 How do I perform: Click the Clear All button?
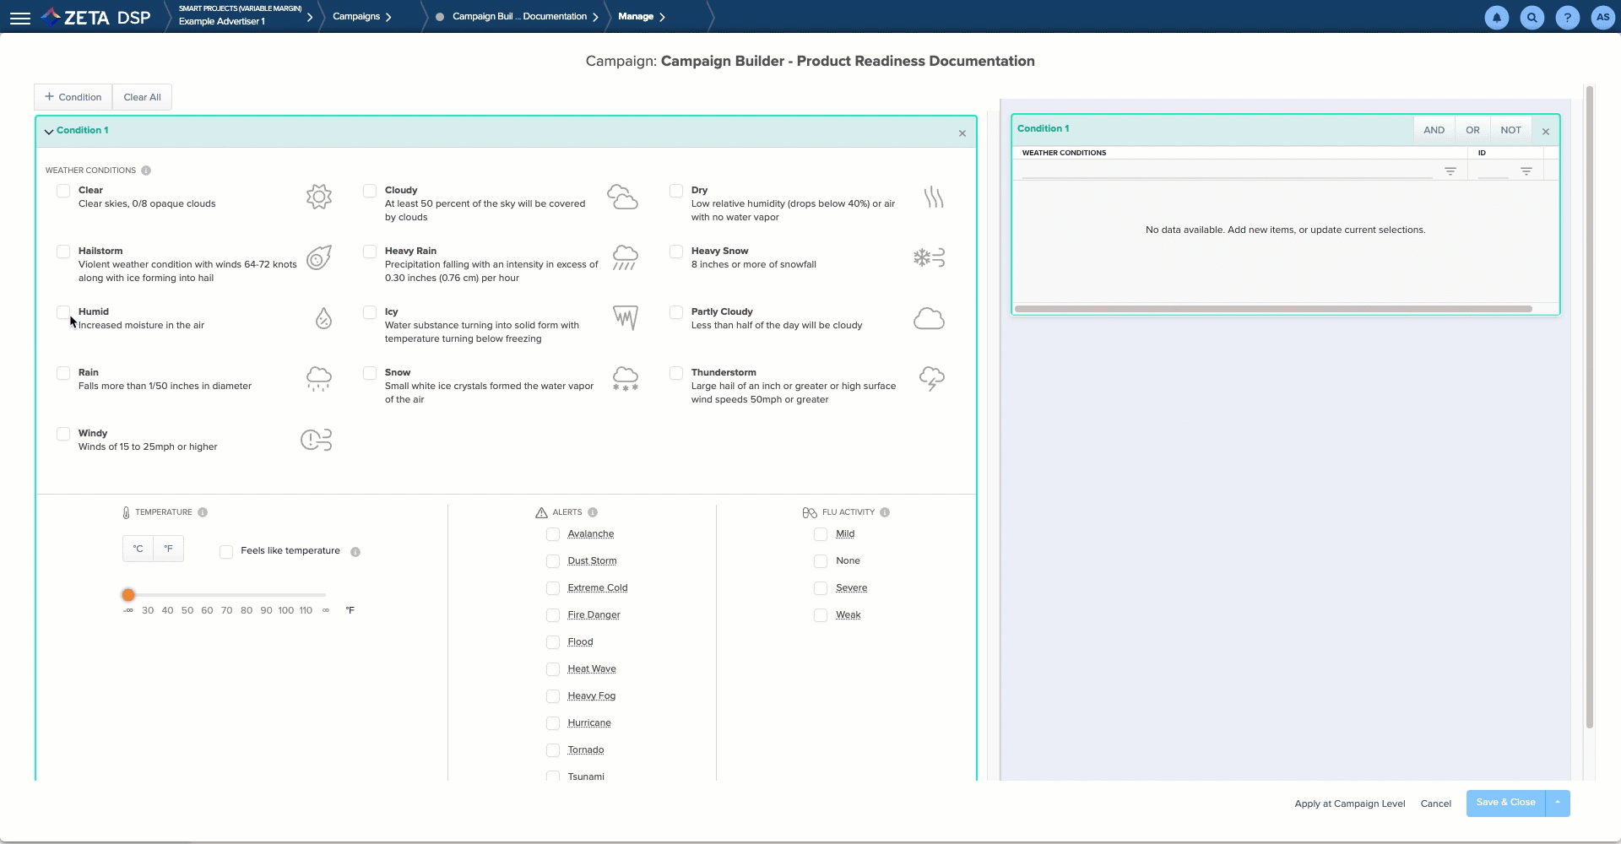pyautogui.click(x=142, y=97)
